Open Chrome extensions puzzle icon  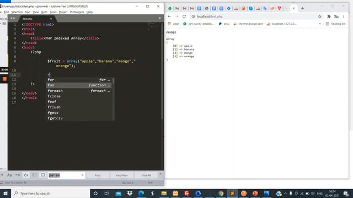click(x=329, y=16)
